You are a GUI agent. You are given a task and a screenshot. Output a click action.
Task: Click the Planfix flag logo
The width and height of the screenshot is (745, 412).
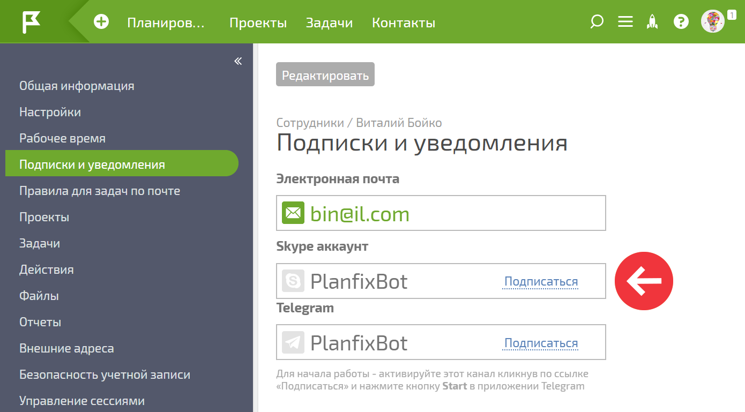[x=31, y=22]
